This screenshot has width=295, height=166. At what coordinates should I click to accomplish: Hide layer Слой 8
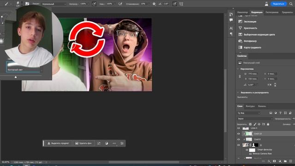pyautogui.click(x=239, y=139)
